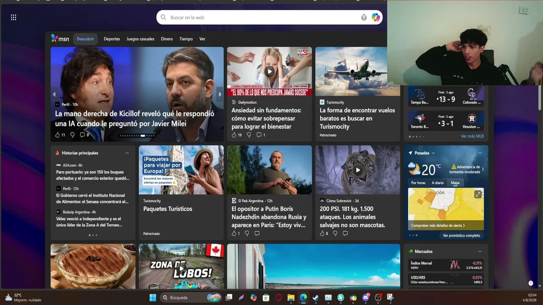Like the Kicillof and Milei article
Viewport: 543px width, 305px height.
coord(58,135)
